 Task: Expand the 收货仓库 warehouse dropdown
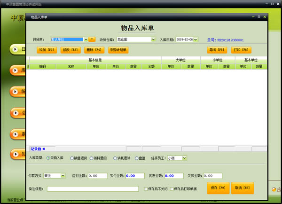pyautogui.click(x=153, y=39)
